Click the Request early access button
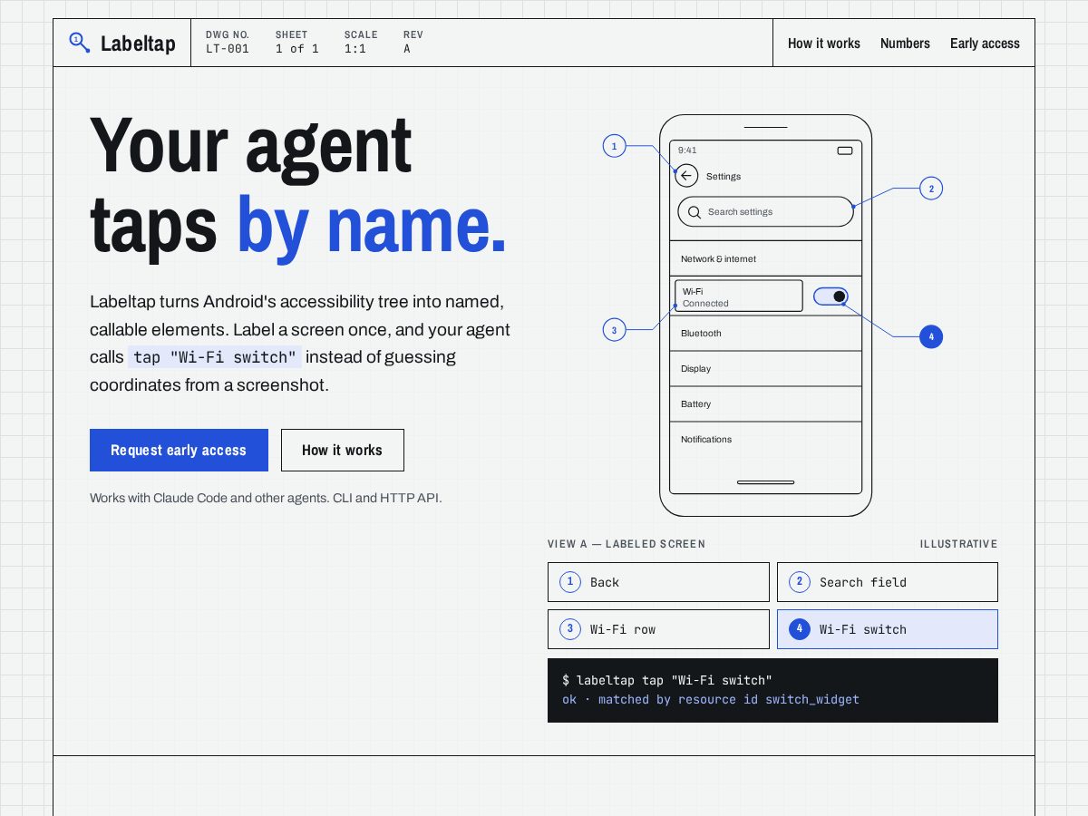 pos(179,450)
